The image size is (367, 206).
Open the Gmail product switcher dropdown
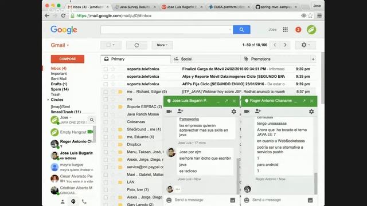tap(60, 45)
